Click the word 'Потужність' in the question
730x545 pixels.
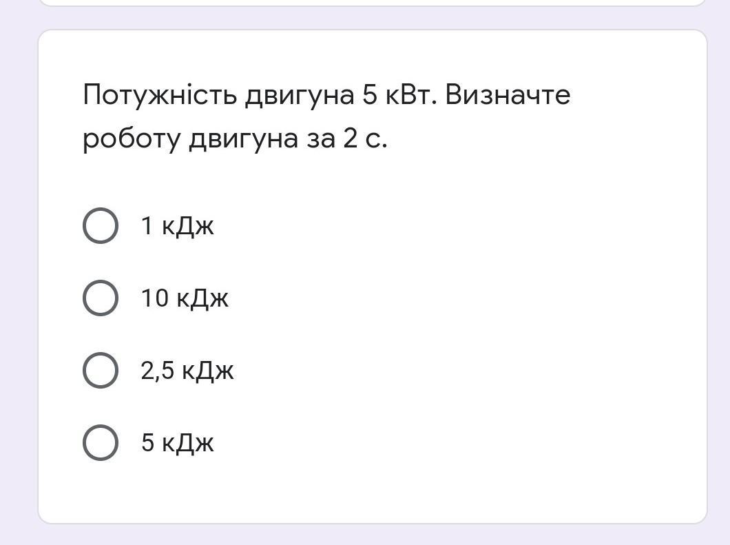click(x=159, y=94)
